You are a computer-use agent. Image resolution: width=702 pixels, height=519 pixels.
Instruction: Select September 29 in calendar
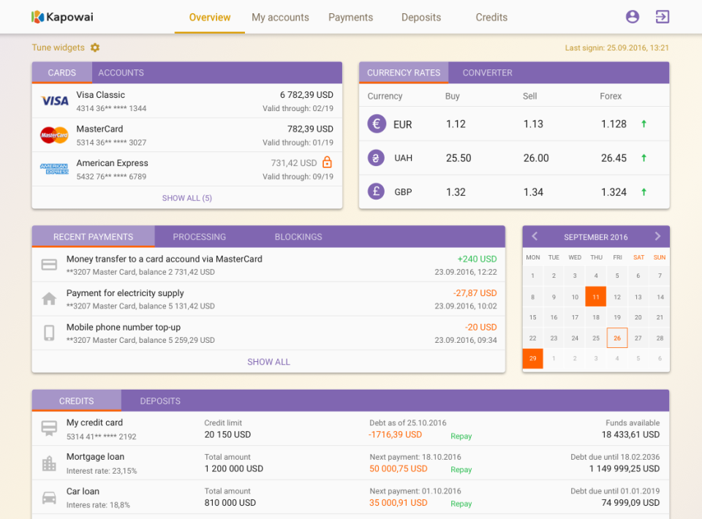(x=533, y=358)
